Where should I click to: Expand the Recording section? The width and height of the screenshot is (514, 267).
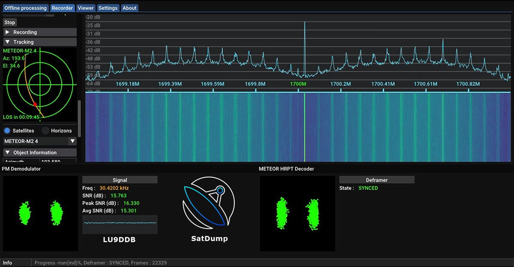[x=40, y=32]
